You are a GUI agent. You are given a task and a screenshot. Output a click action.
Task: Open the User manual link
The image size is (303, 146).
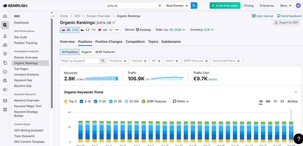263,16
